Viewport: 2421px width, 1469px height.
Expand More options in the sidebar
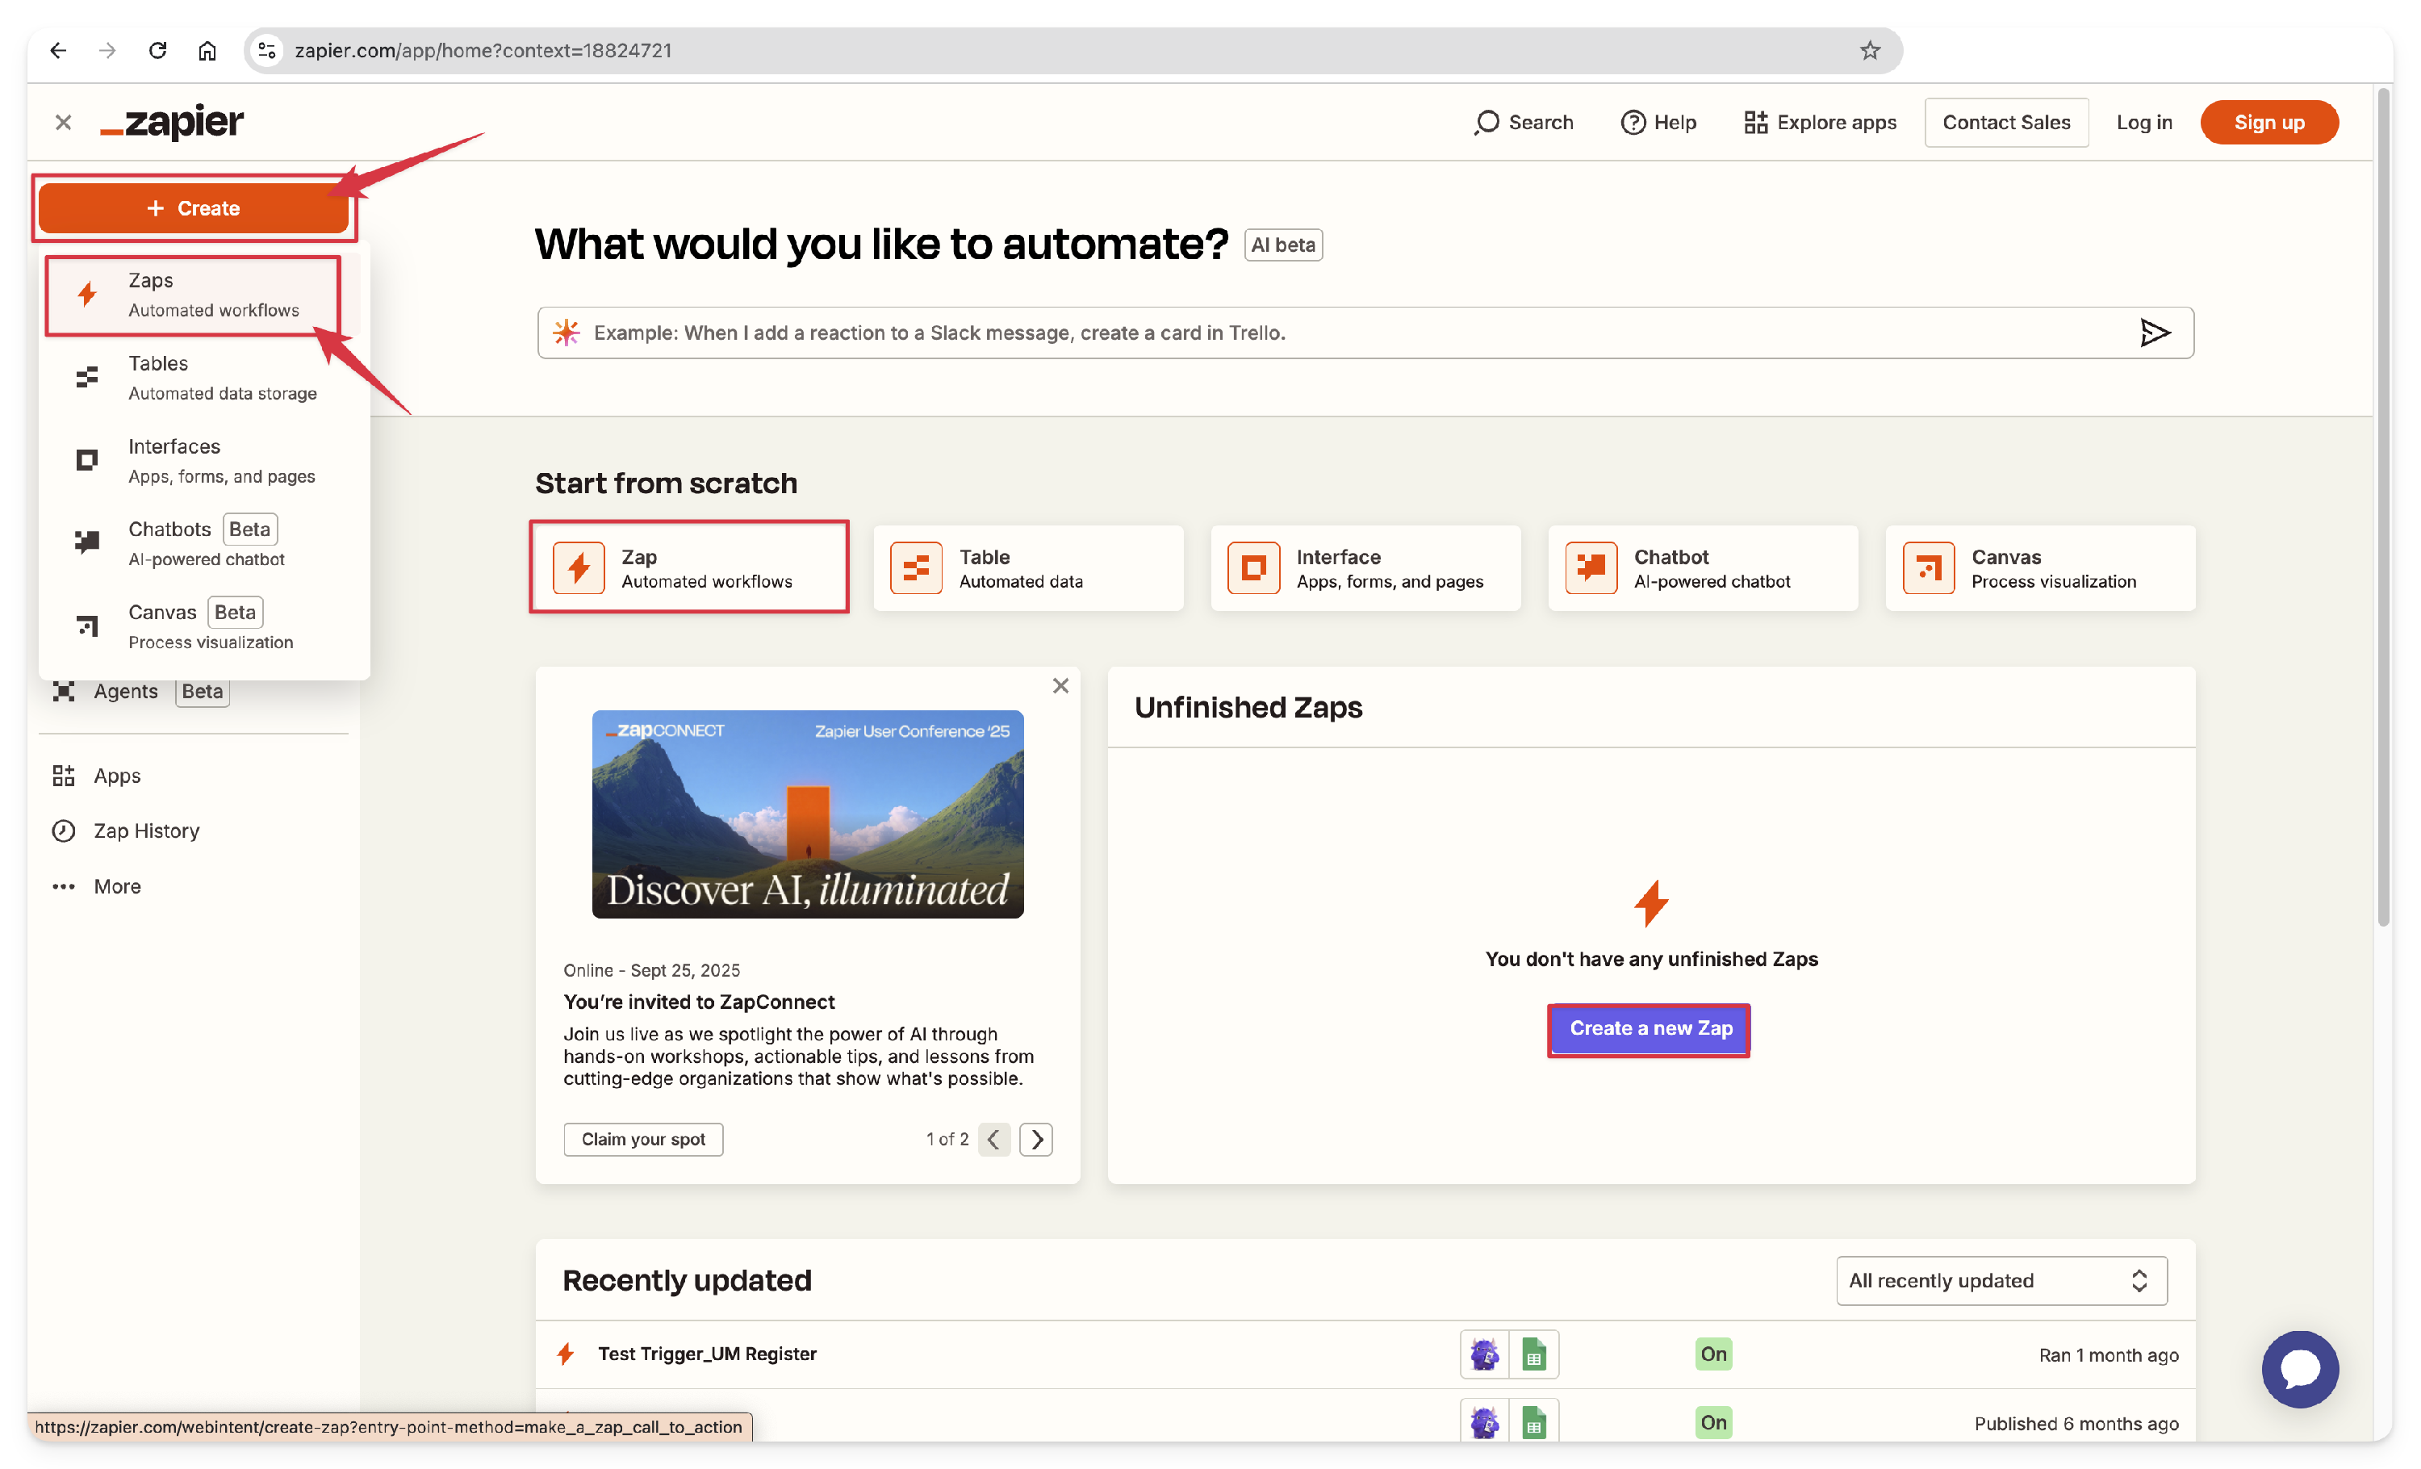96,886
